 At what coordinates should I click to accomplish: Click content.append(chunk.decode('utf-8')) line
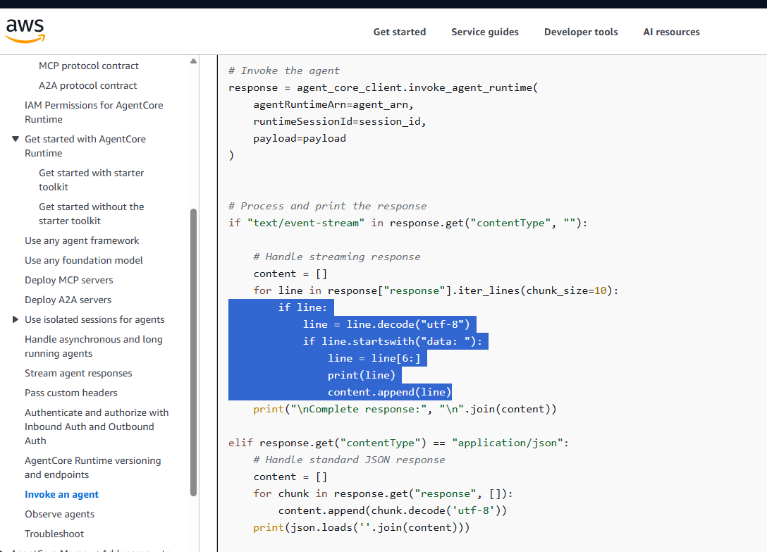pyautogui.click(x=392, y=510)
